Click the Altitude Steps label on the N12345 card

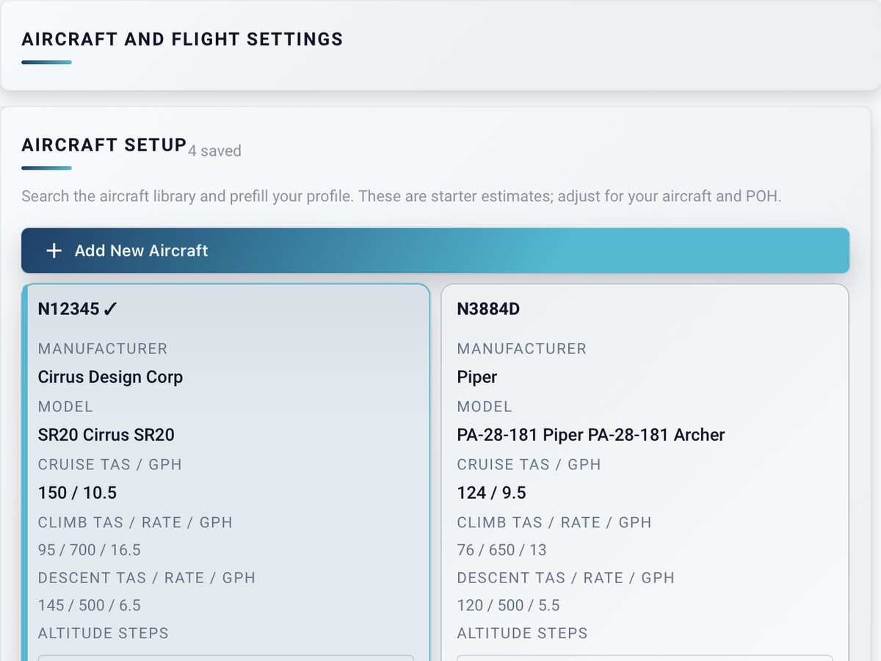point(104,633)
